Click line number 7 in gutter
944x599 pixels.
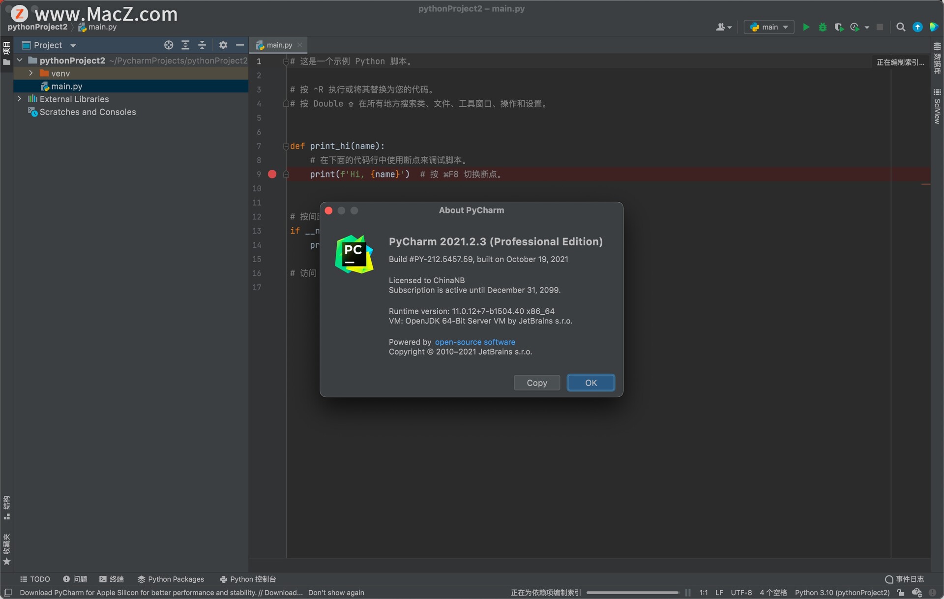pos(259,146)
